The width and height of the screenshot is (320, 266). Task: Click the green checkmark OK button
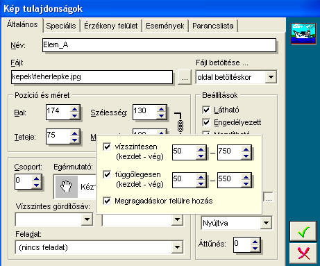303,231
